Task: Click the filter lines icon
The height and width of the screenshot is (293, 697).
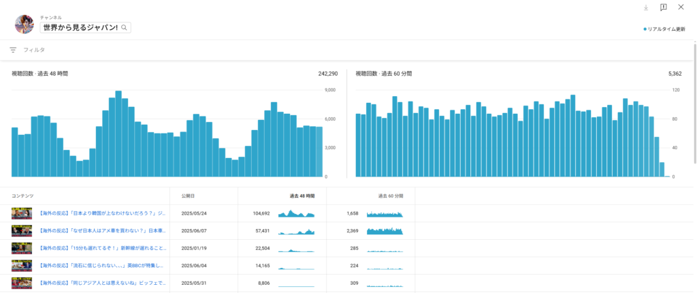Action: point(13,50)
